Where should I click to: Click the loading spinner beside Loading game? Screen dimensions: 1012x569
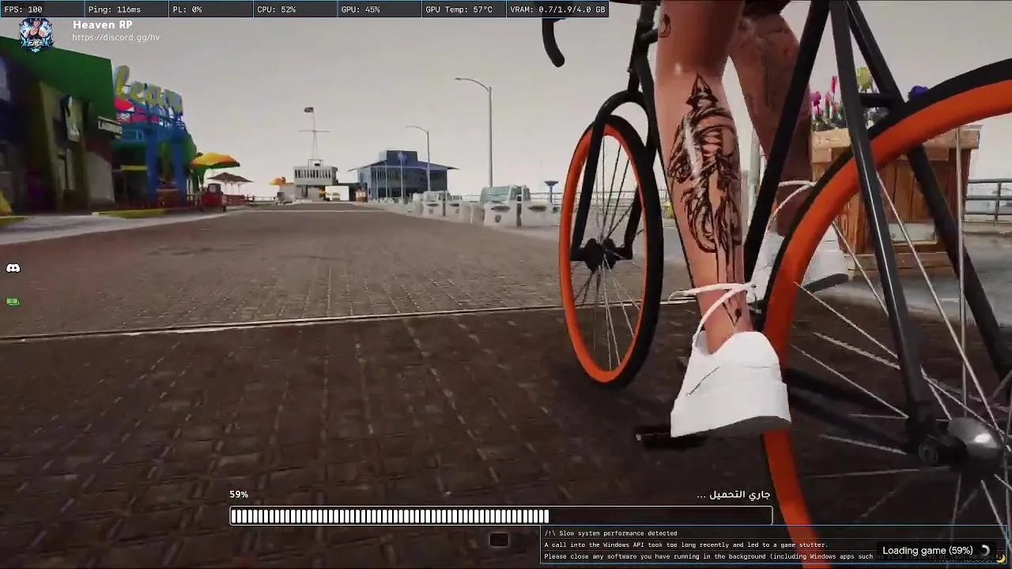pos(985,551)
